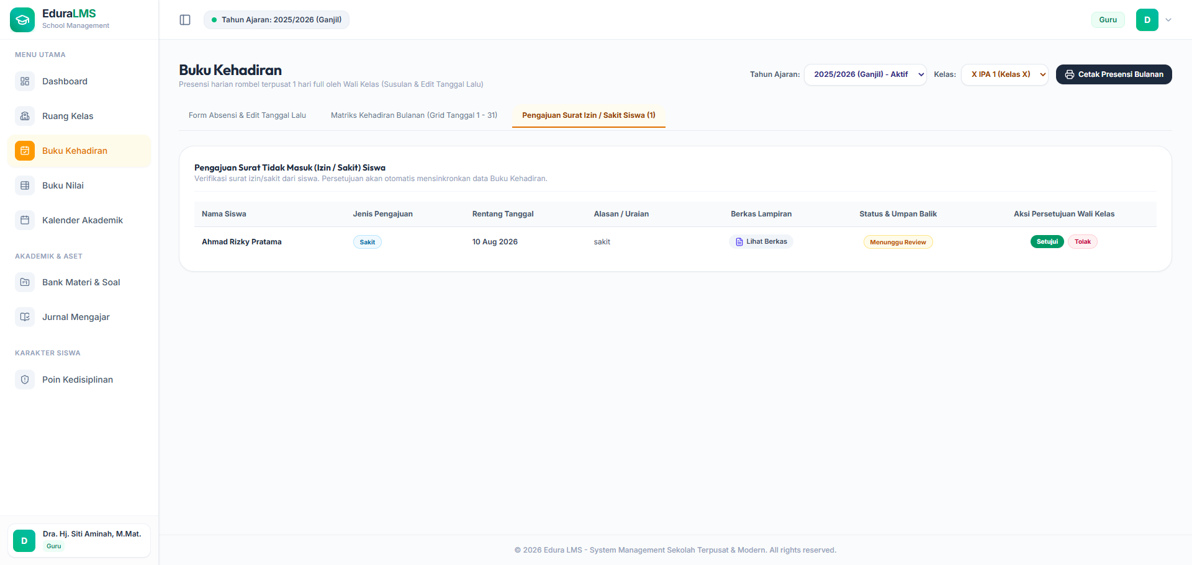The width and height of the screenshot is (1192, 565).
Task: Click the green D avatar in header
Action: pos(1147,20)
